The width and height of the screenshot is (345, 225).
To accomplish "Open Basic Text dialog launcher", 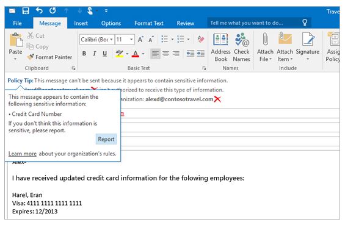I will (x=204, y=68).
